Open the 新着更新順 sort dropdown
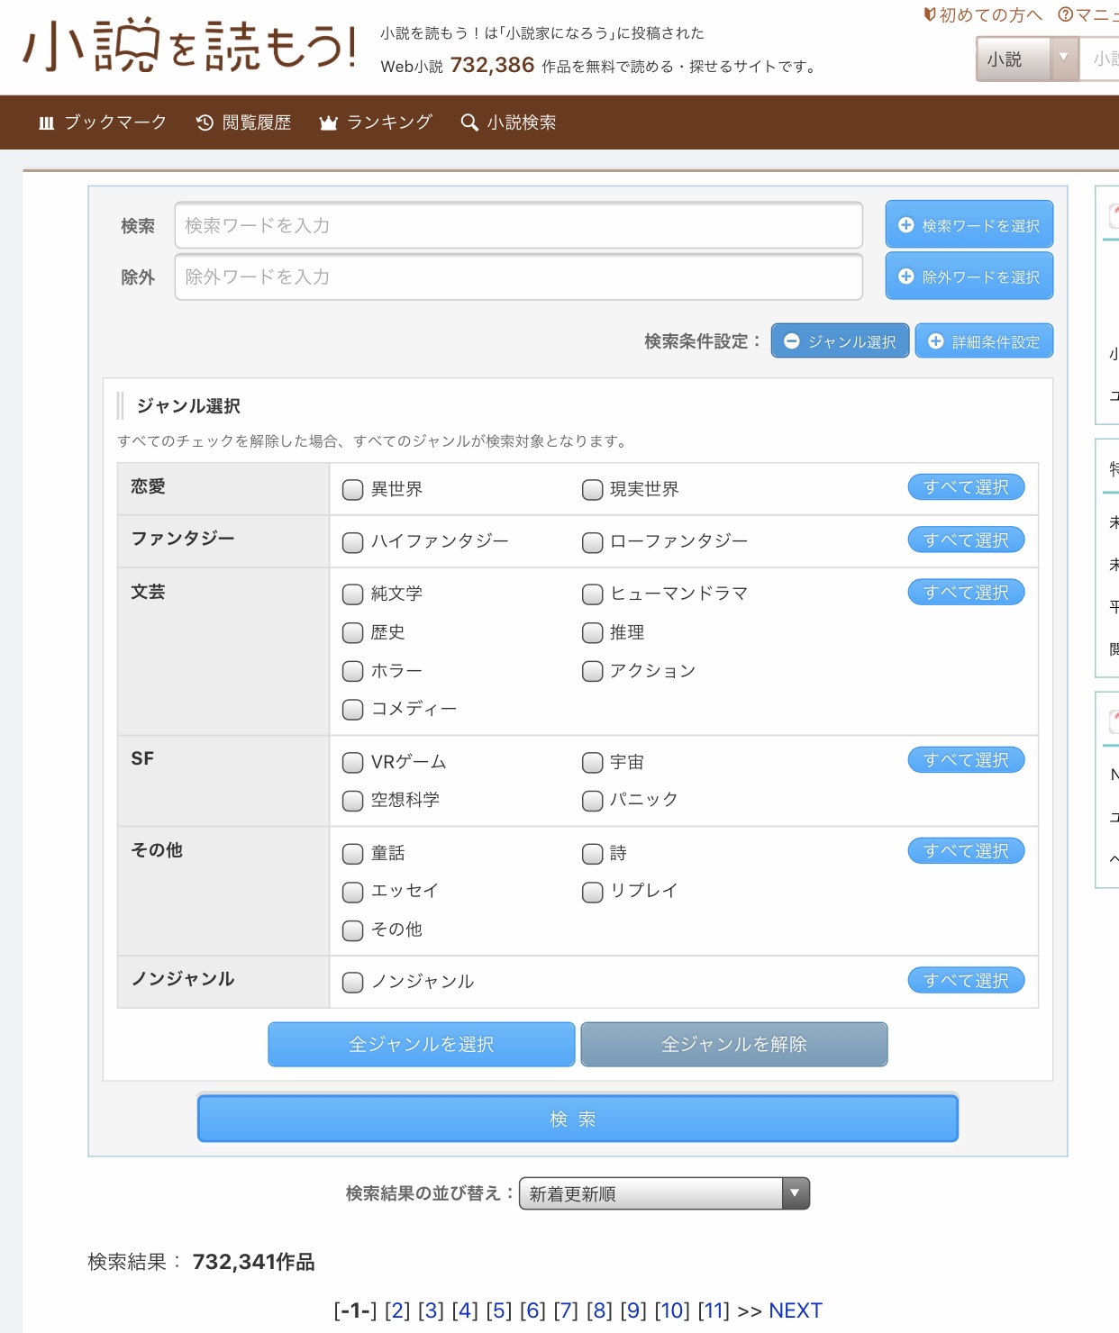The width and height of the screenshot is (1119, 1333). pyautogui.click(x=664, y=1193)
